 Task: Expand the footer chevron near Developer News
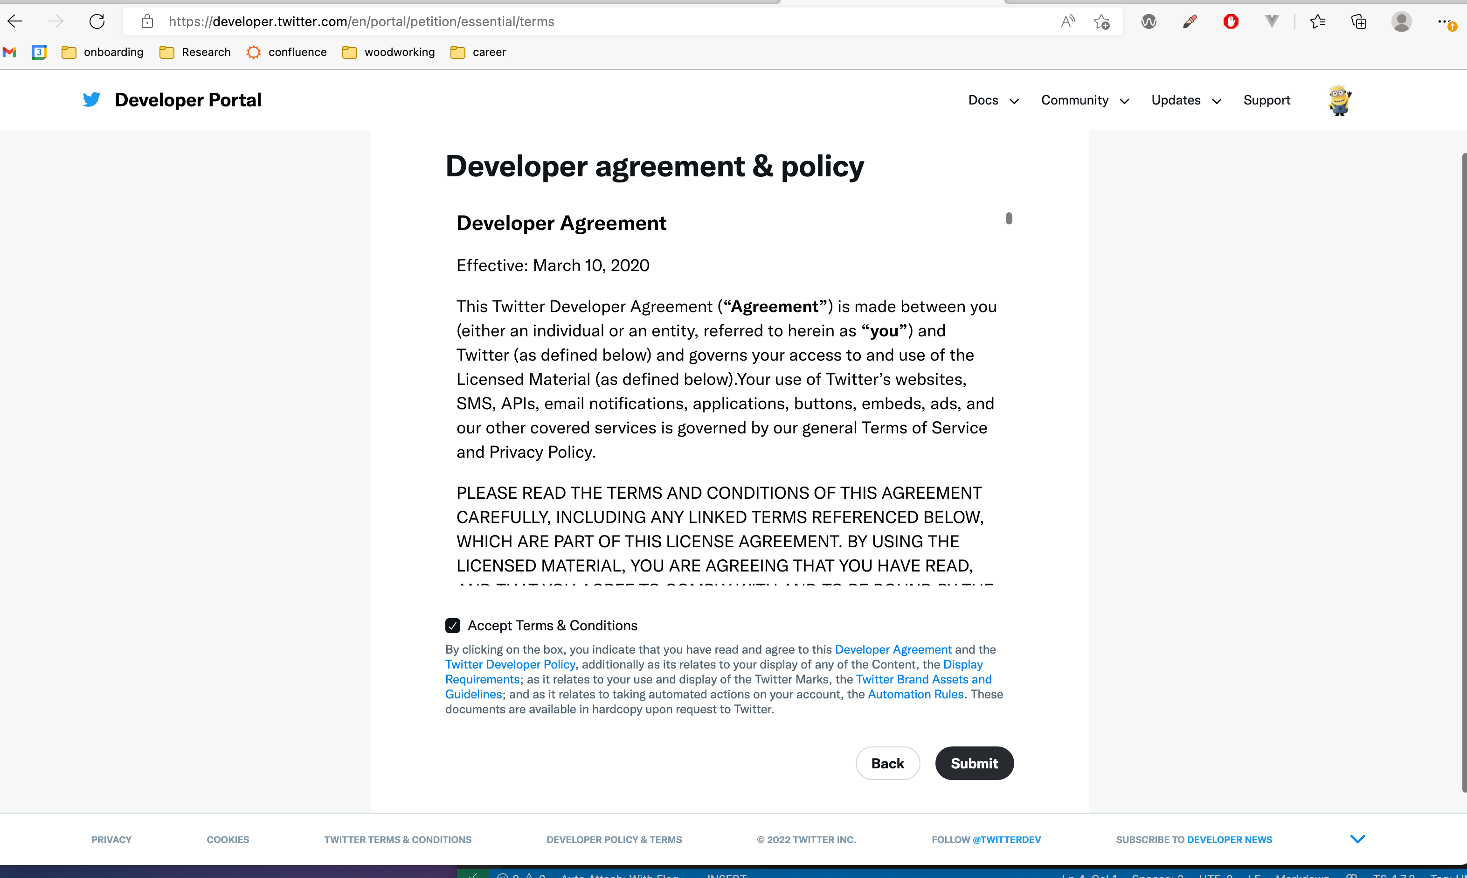(1357, 838)
